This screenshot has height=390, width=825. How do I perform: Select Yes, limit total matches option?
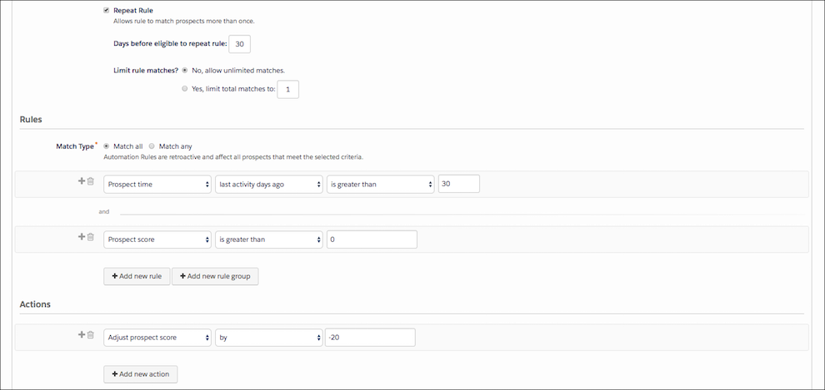pos(185,89)
